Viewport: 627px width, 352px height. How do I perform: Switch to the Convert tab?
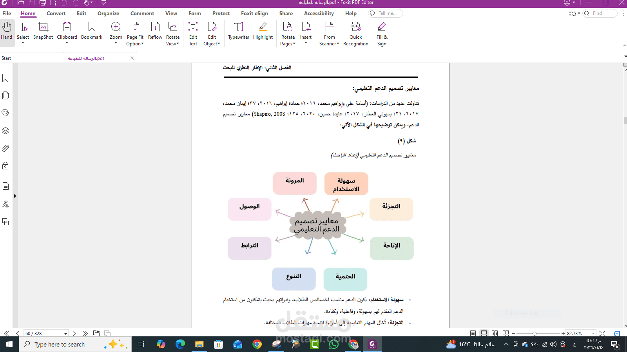click(56, 13)
